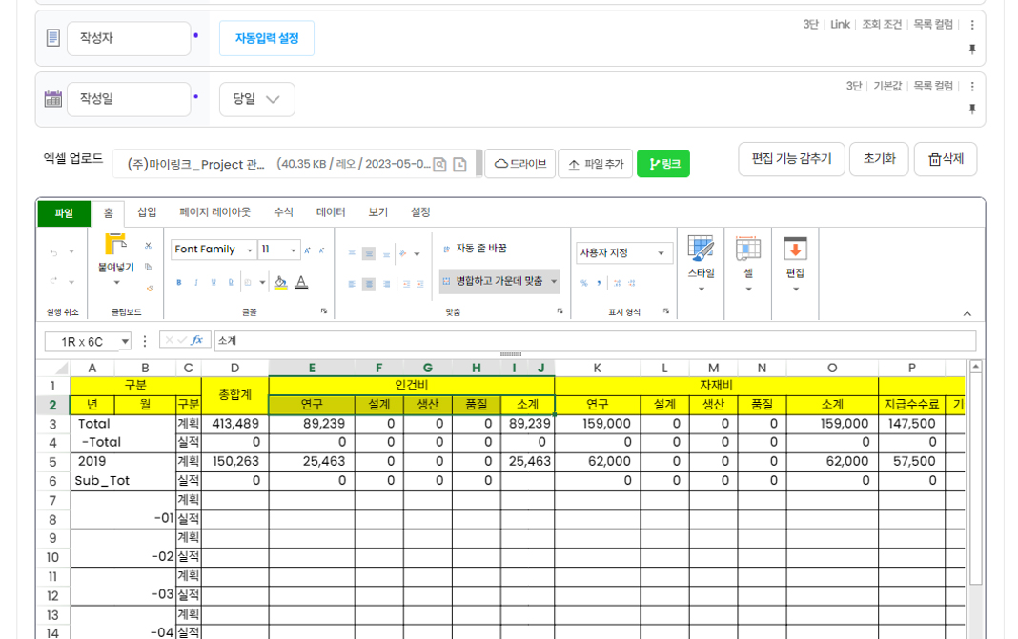Click the cut (scissors) icon in clipboard group
Screen dimensions: 1018x639
click(148, 246)
